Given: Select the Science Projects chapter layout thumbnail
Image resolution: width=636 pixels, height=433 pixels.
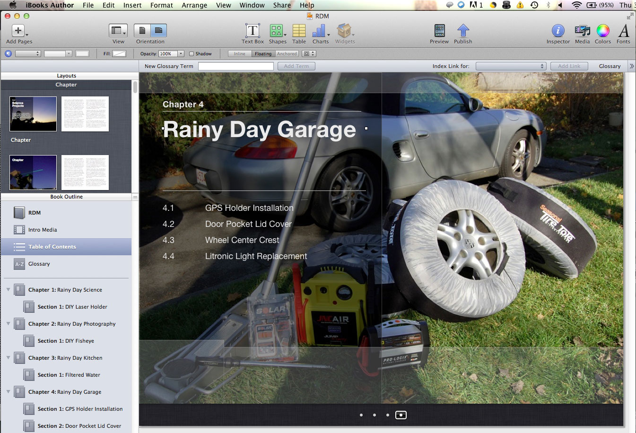Looking at the screenshot, I should point(33,114).
